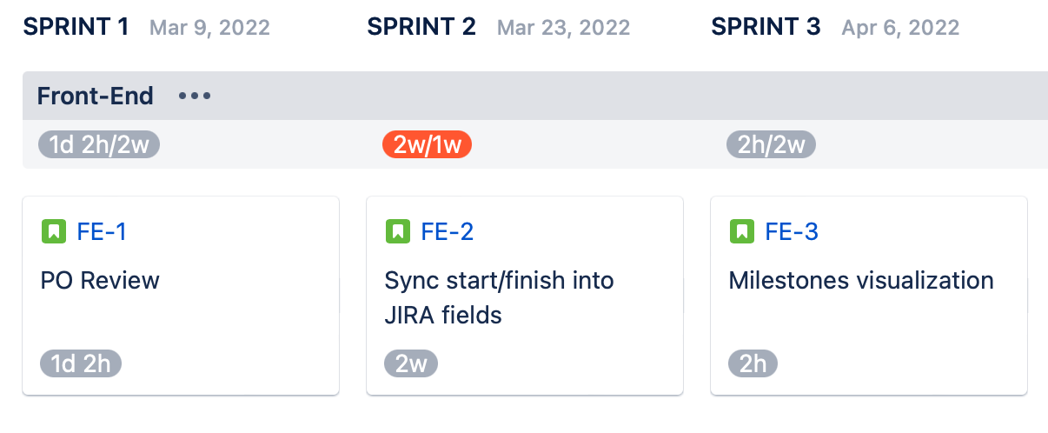Click the 1d 2h estimate on PO Review card
The image size is (1048, 433).
click(80, 363)
